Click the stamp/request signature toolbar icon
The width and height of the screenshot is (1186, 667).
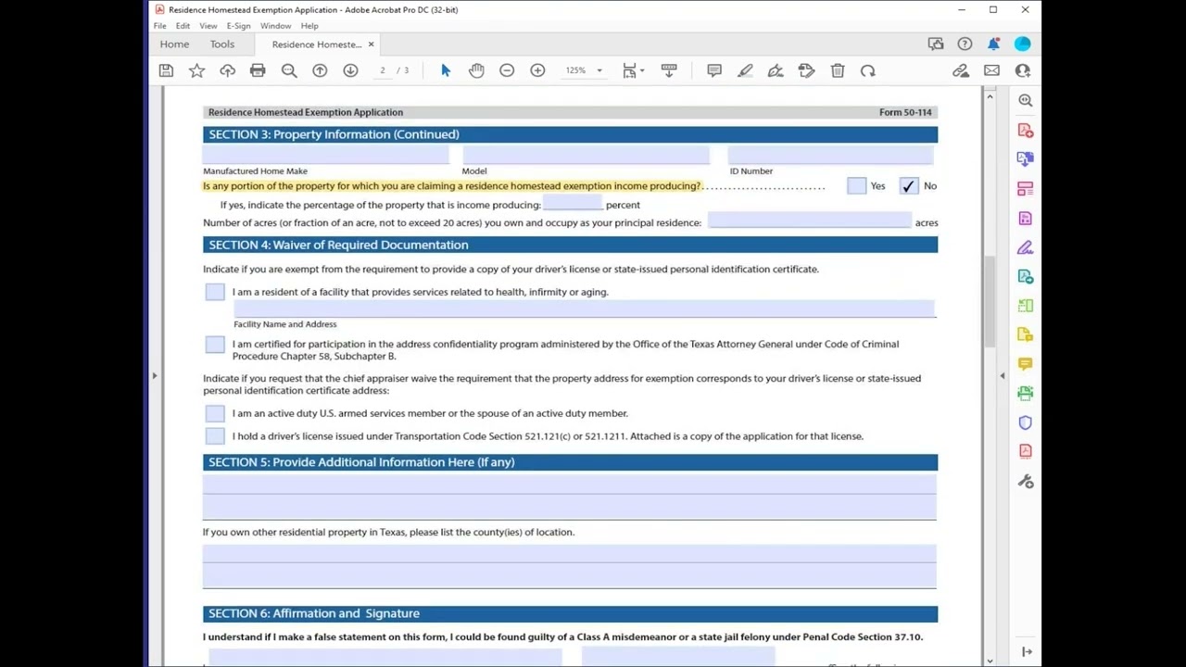click(806, 70)
